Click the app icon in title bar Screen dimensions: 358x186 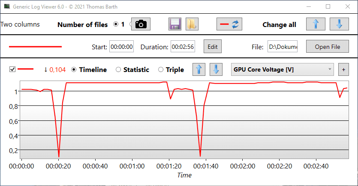click(x=7, y=6)
